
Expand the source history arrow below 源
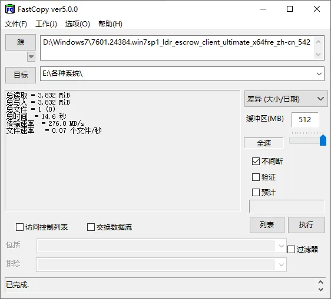pyautogui.click(x=31, y=56)
